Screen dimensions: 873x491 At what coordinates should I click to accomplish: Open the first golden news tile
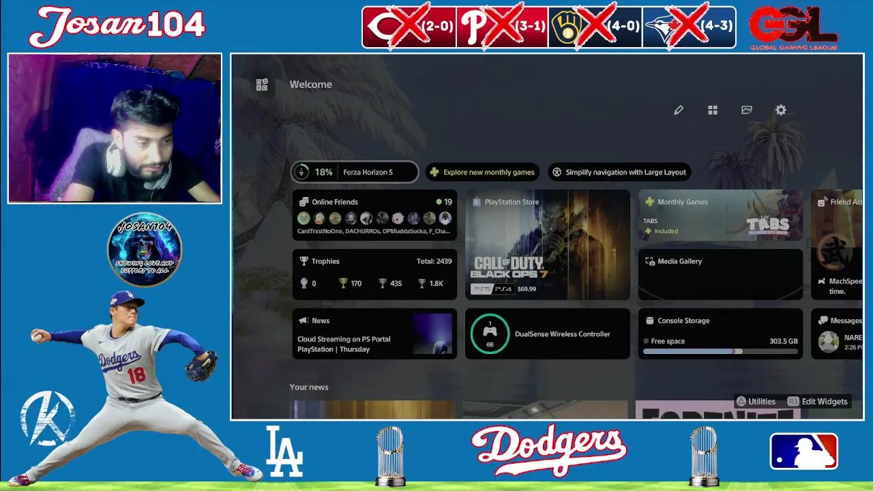(372, 409)
